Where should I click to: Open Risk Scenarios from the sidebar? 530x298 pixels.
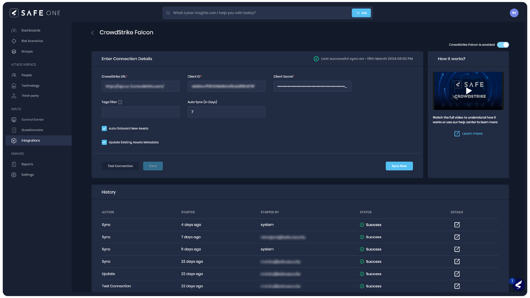coord(14,41)
